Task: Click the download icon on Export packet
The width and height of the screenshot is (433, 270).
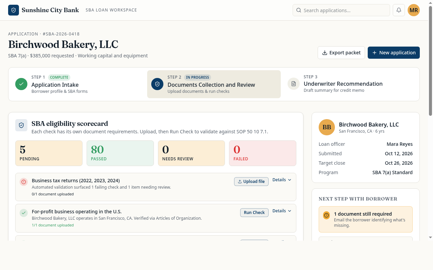Action: coord(325,53)
